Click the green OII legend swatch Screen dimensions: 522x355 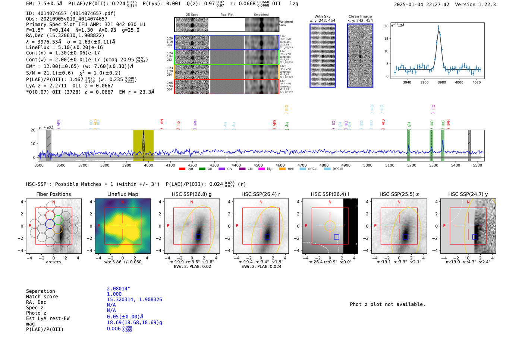click(x=202, y=169)
